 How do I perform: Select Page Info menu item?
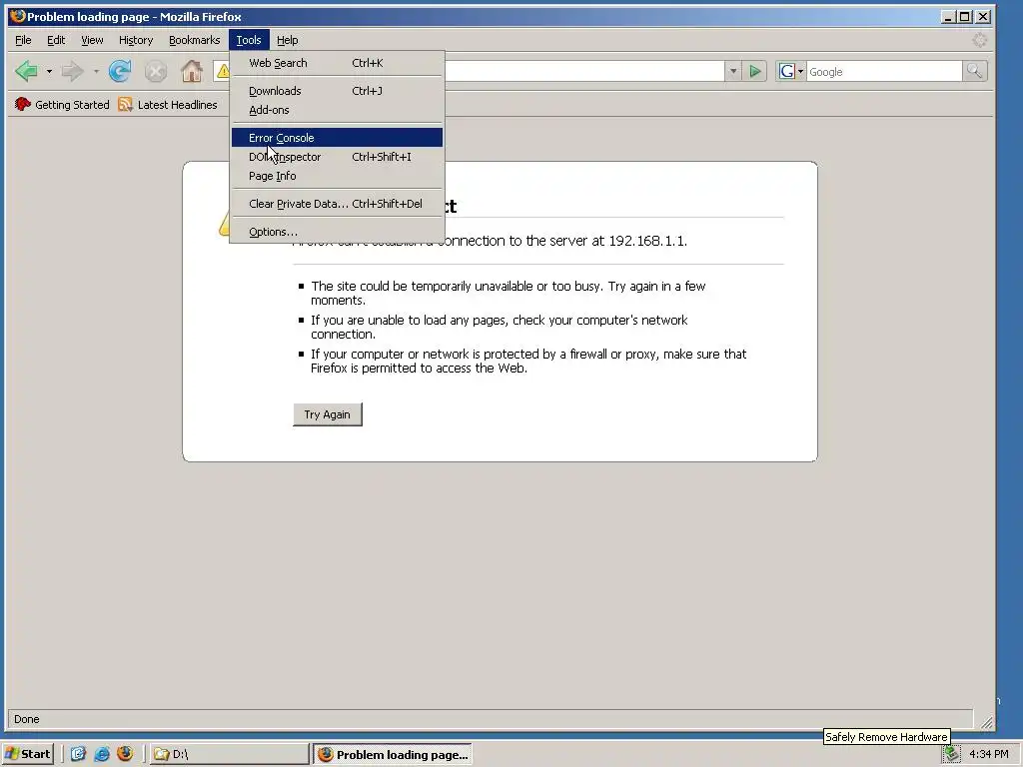point(338,176)
